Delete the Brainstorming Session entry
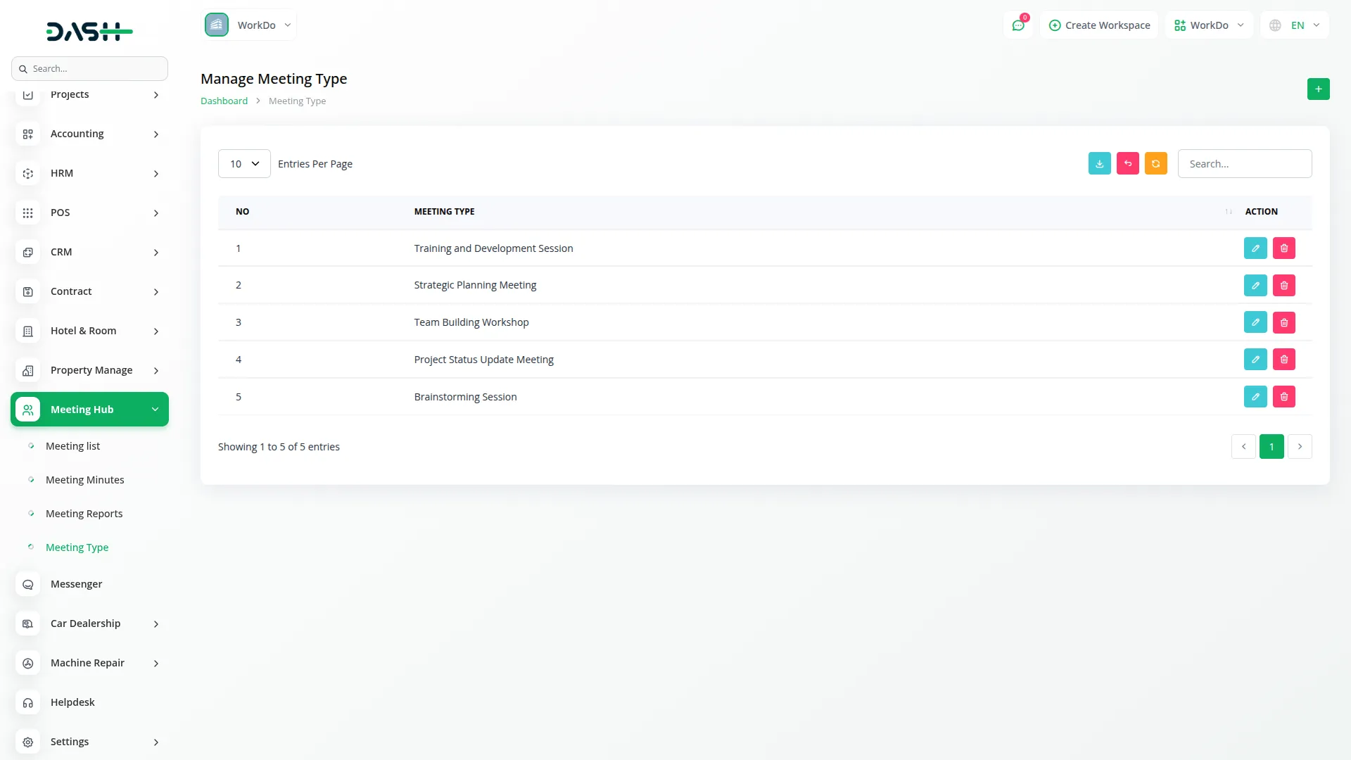 [1283, 397]
